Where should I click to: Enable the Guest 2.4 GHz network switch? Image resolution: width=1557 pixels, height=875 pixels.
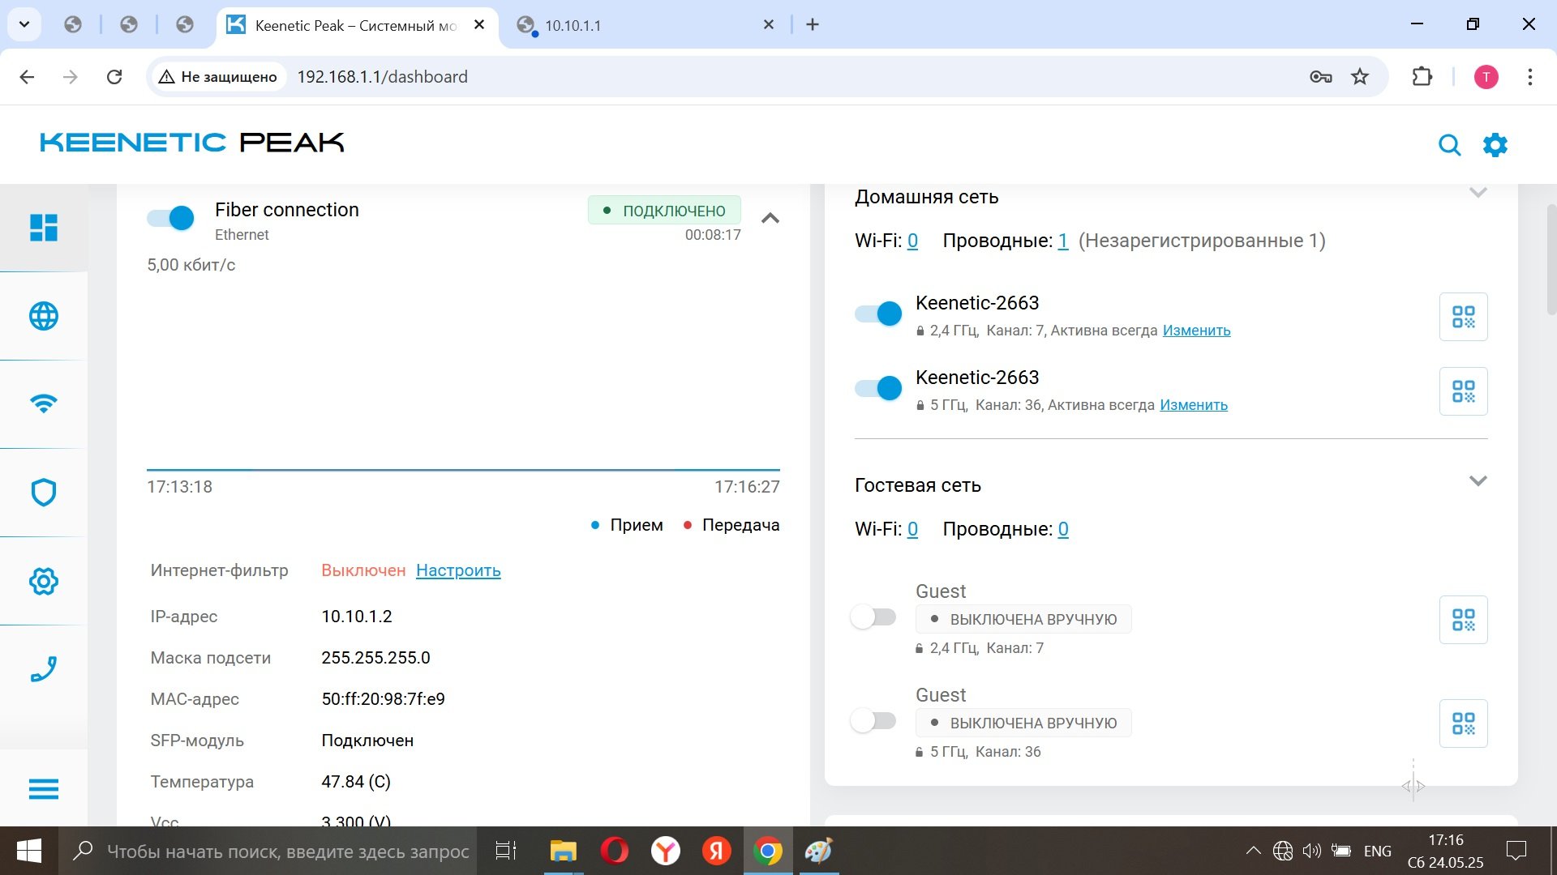pyautogui.click(x=873, y=617)
